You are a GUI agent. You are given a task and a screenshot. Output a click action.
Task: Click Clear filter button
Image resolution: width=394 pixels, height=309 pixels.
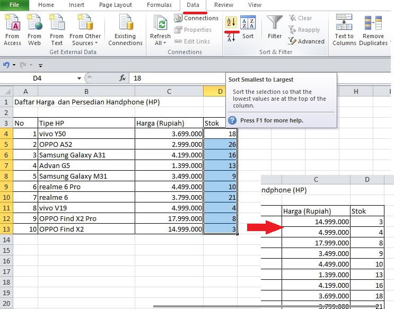coord(300,18)
